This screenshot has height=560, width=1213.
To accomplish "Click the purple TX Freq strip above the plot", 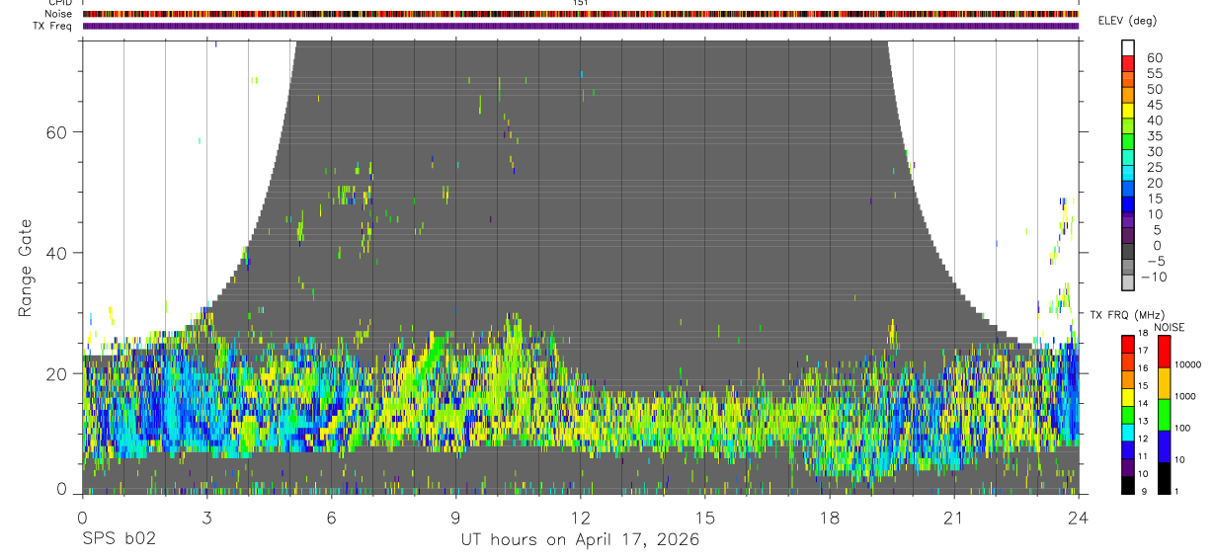I will pyautogui.click(x=581, y=26).
